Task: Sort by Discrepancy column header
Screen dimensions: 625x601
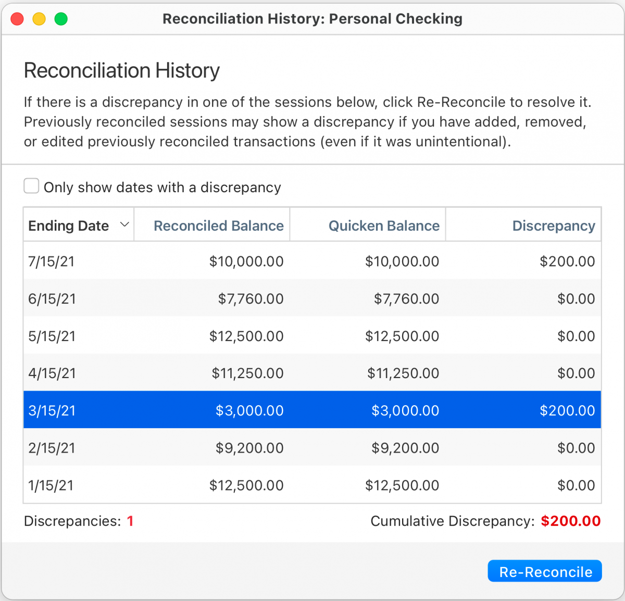Action: coord(523,225)
